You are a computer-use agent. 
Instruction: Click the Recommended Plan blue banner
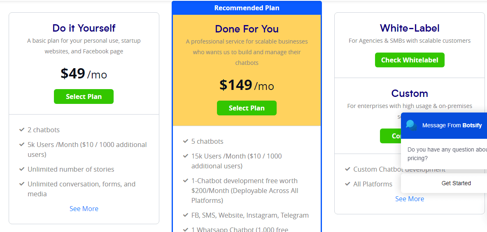coord(247,8)
